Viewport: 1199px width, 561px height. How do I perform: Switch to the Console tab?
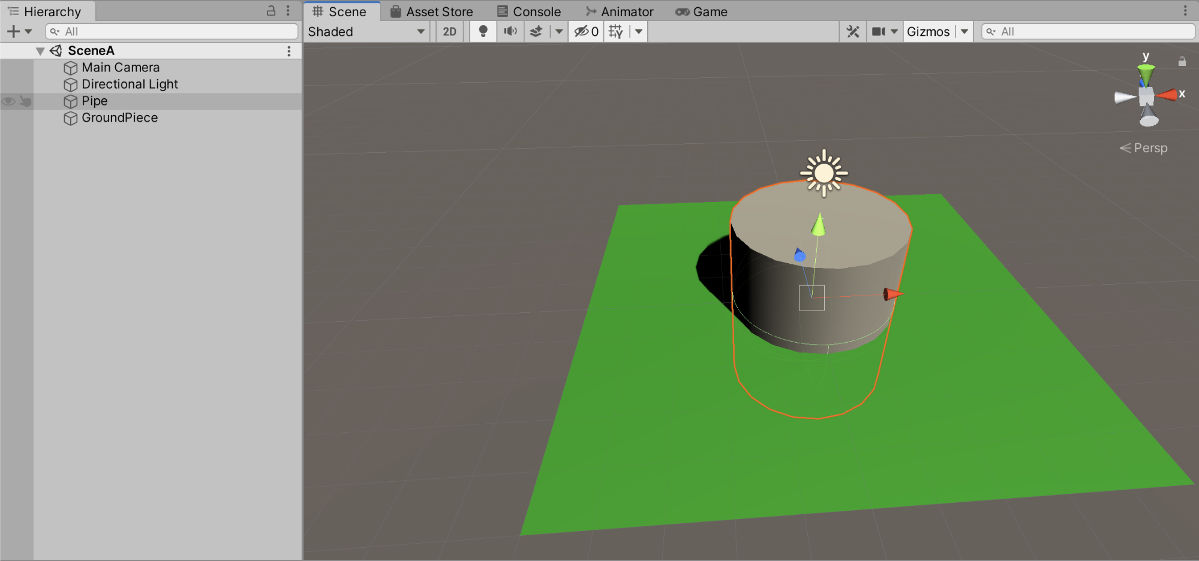(x=529, y=11)
